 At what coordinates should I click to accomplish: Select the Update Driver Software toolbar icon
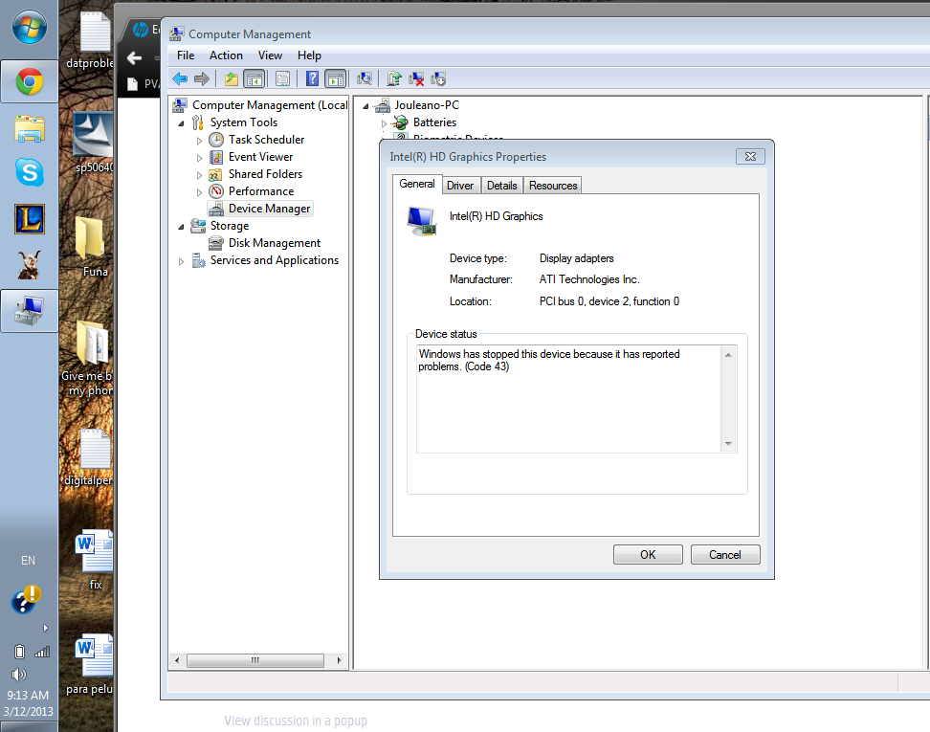point(393,78)
